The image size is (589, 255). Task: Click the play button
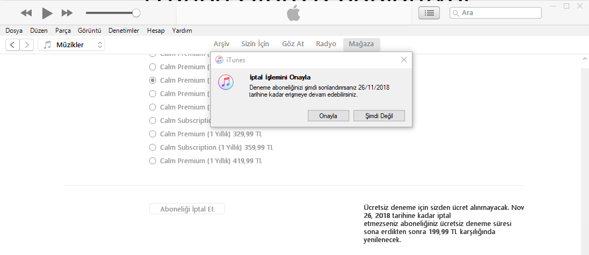coord(47,13)
